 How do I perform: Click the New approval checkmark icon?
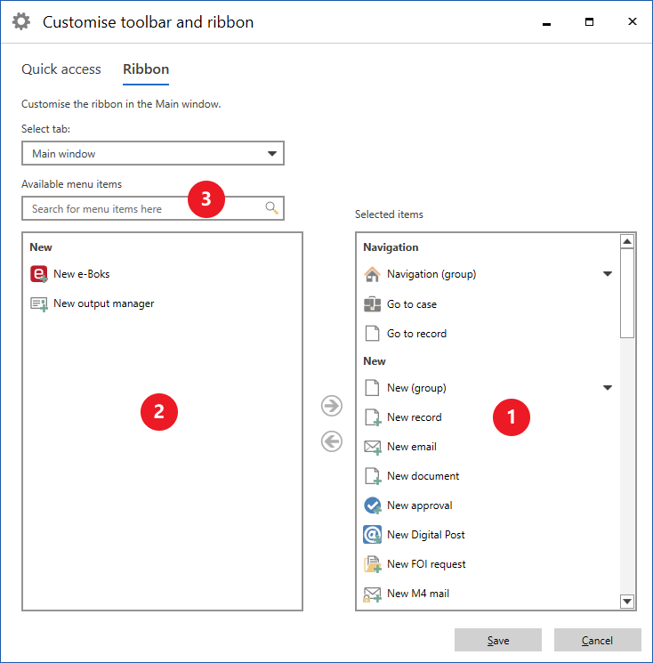[373, 505]
